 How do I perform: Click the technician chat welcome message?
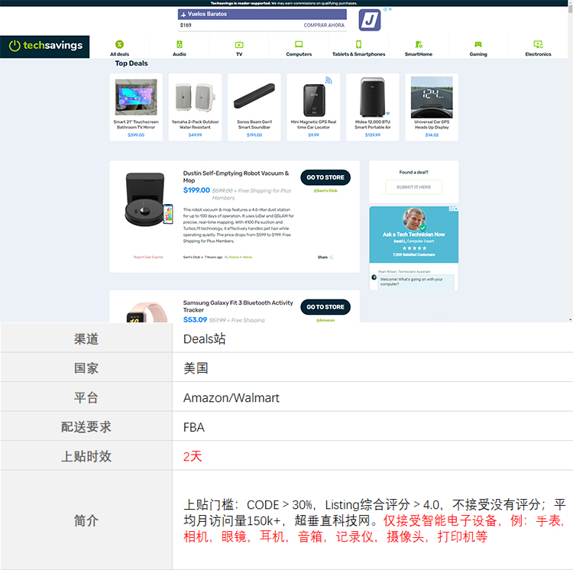(x=416, y=281)
